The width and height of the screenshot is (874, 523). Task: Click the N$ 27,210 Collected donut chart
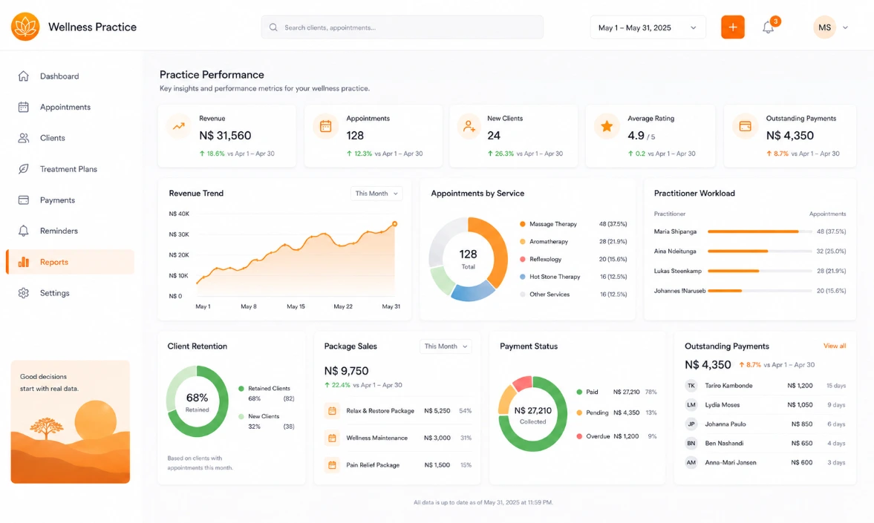532,414
